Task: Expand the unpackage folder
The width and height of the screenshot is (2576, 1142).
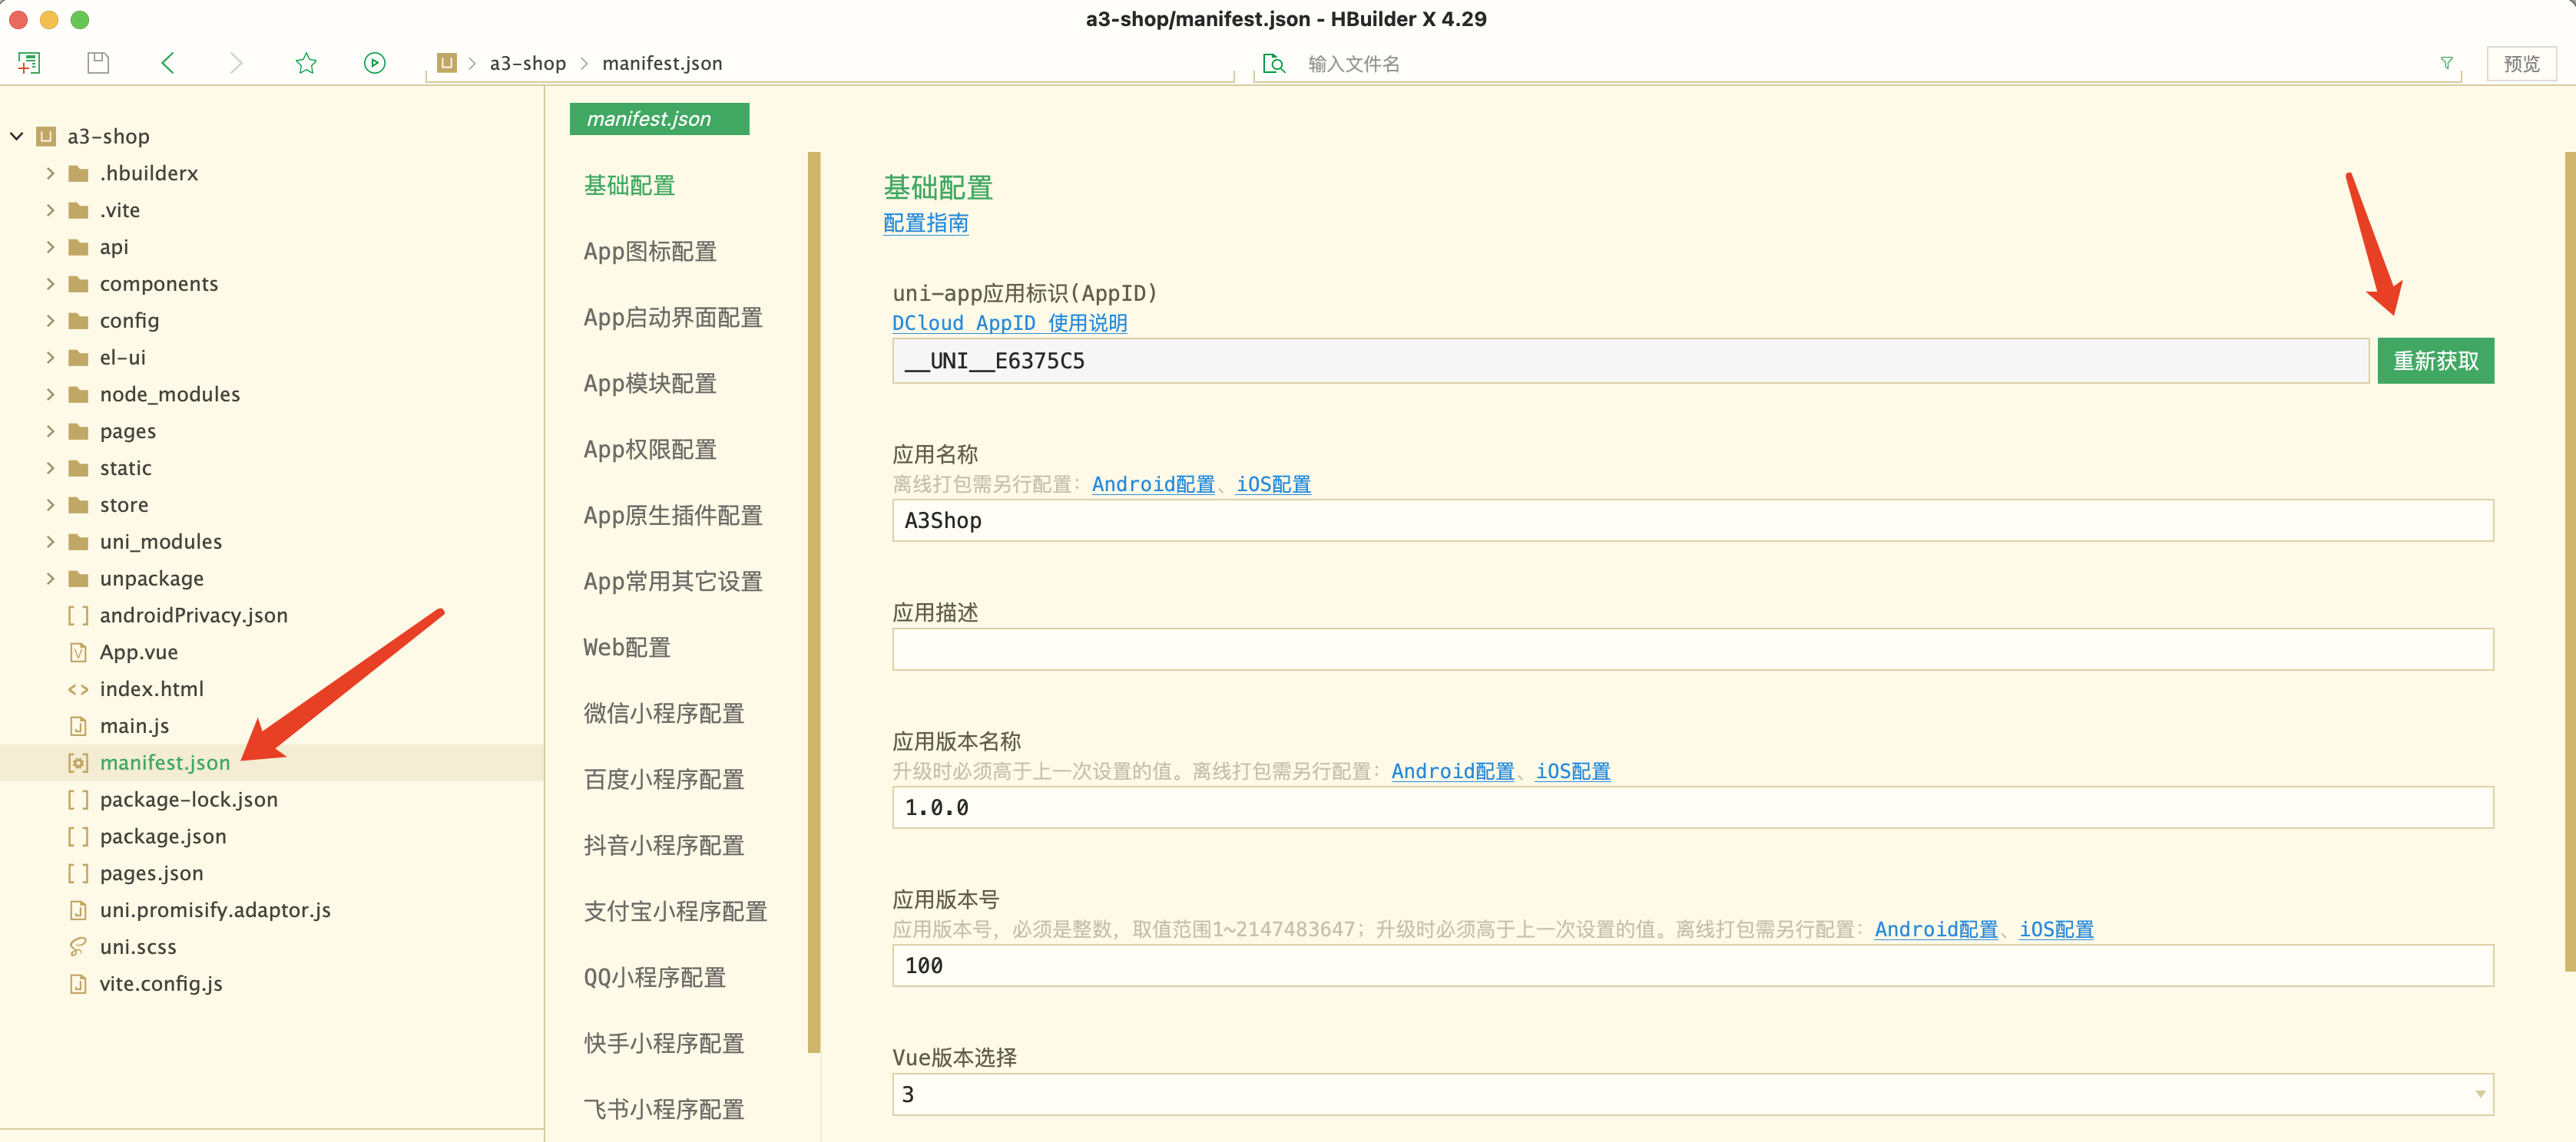Action: click(x=50, y=579)
